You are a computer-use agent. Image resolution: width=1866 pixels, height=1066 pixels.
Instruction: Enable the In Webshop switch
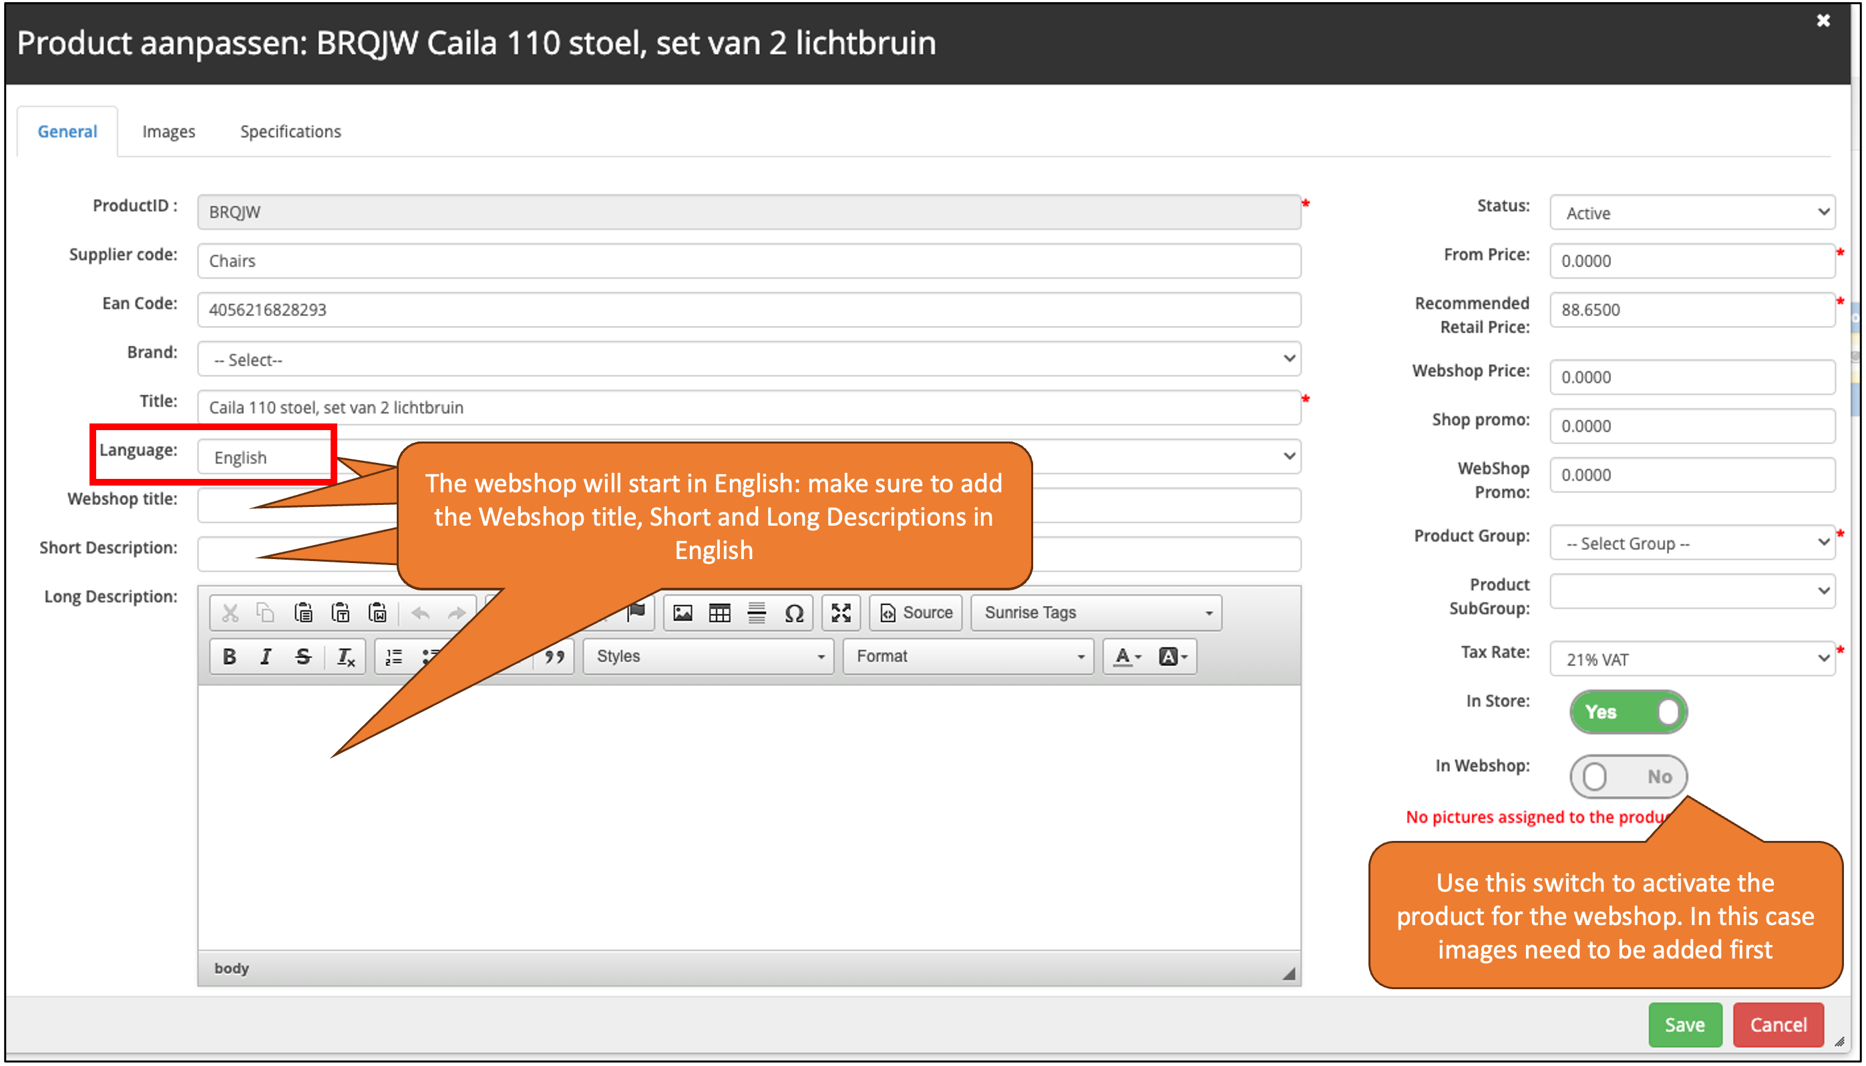click(1628, 776)
